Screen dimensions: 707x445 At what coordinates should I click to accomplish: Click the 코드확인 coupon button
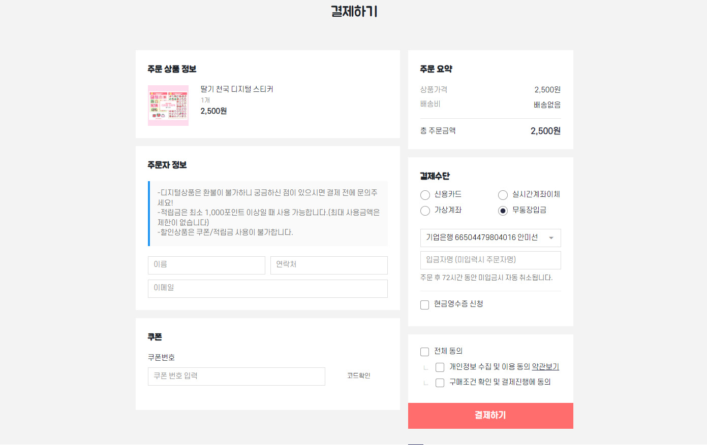click(359, 376)
